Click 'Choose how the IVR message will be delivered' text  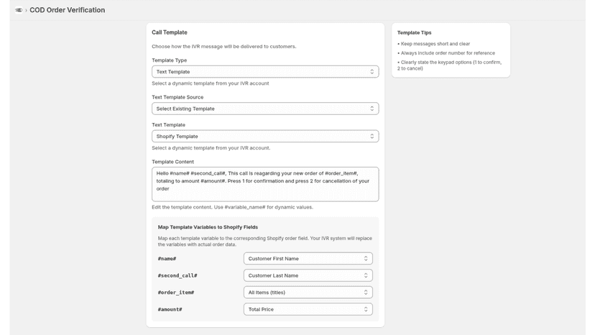224,46
